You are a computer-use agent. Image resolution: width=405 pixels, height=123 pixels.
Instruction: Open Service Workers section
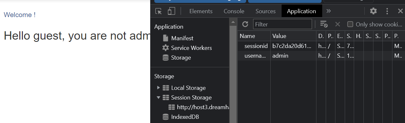point(187,48)
